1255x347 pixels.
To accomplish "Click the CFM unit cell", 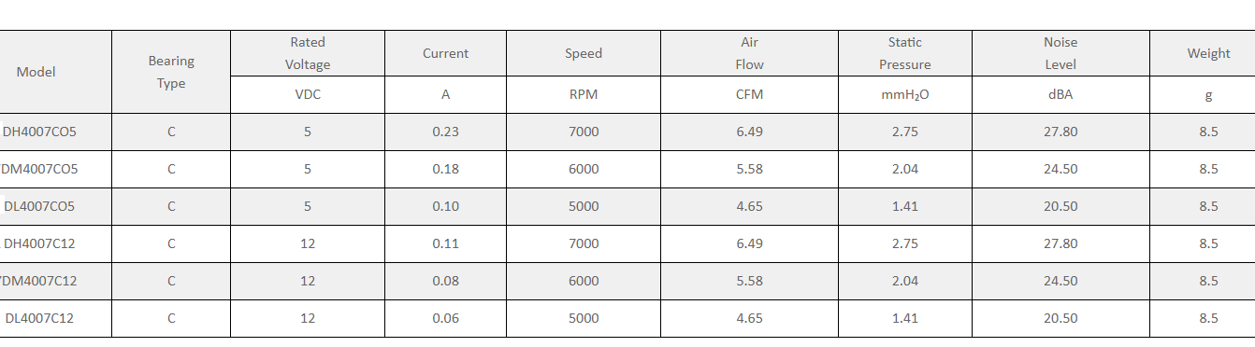I will (x=749, y=94).
